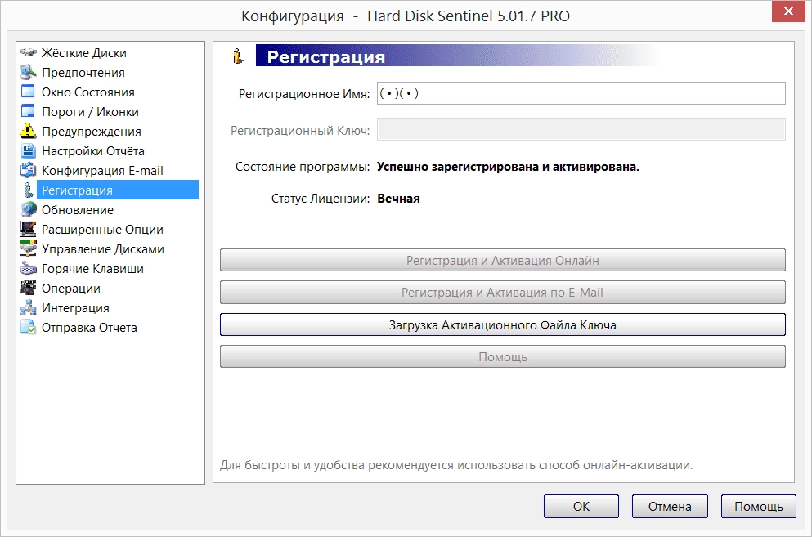
Task: Open Конфигурация E-mail settings
Action: click(102, 171)
